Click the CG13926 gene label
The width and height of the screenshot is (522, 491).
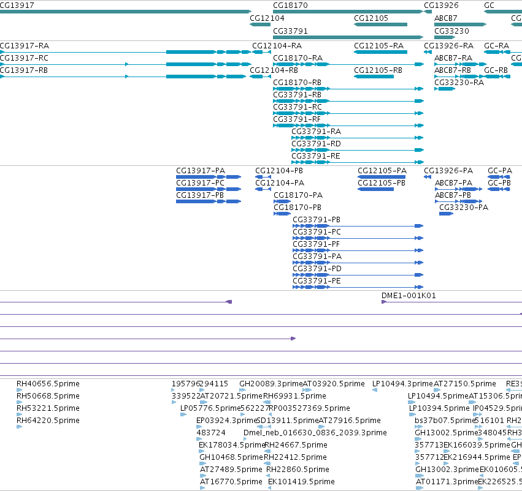441,6
